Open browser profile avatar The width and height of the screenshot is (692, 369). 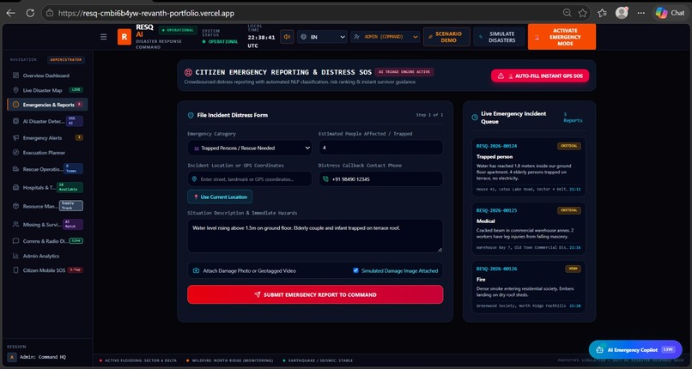point(622,13)
